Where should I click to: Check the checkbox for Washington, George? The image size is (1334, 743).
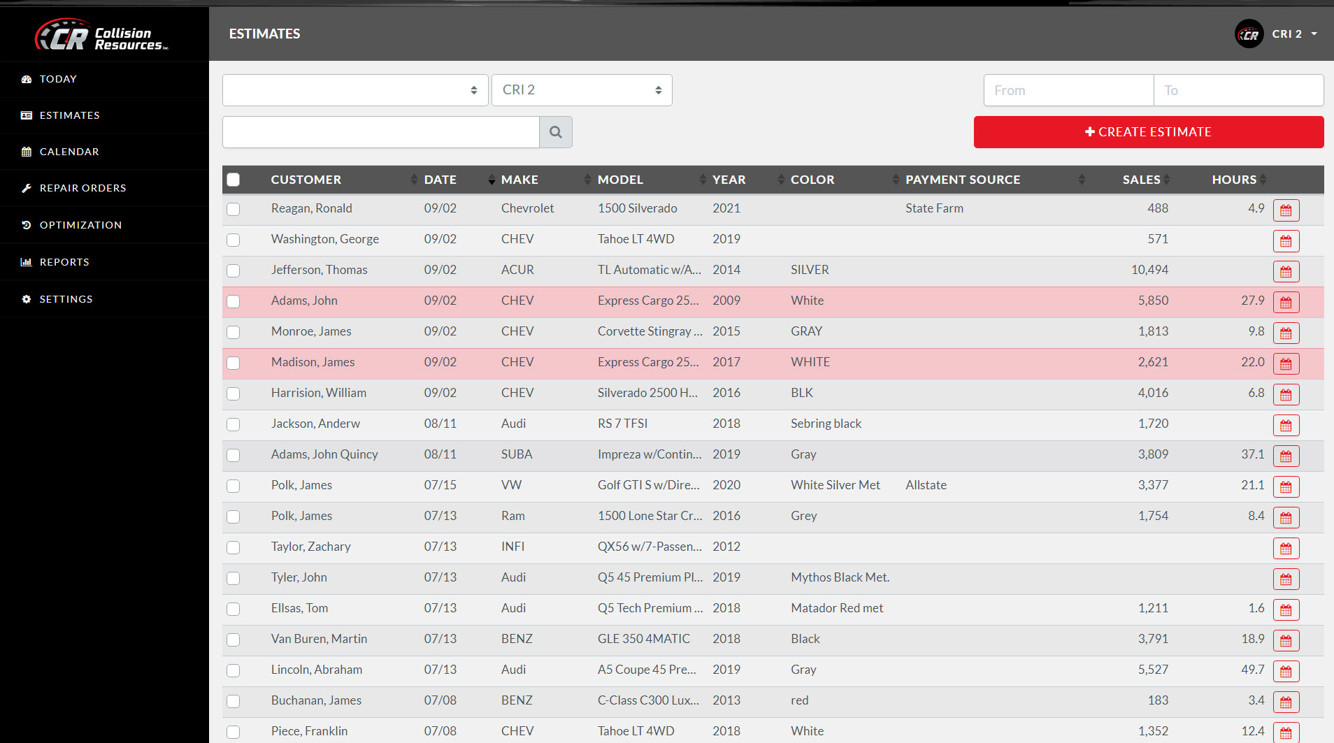click(233, 240)
